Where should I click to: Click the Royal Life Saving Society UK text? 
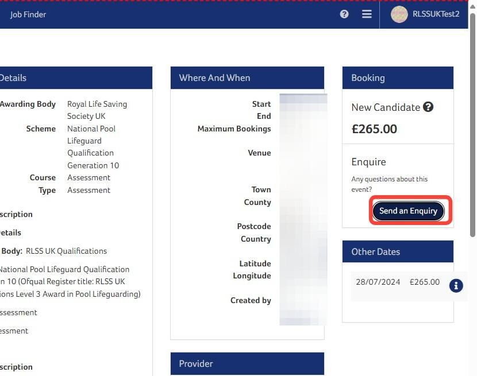click(97, 110)
